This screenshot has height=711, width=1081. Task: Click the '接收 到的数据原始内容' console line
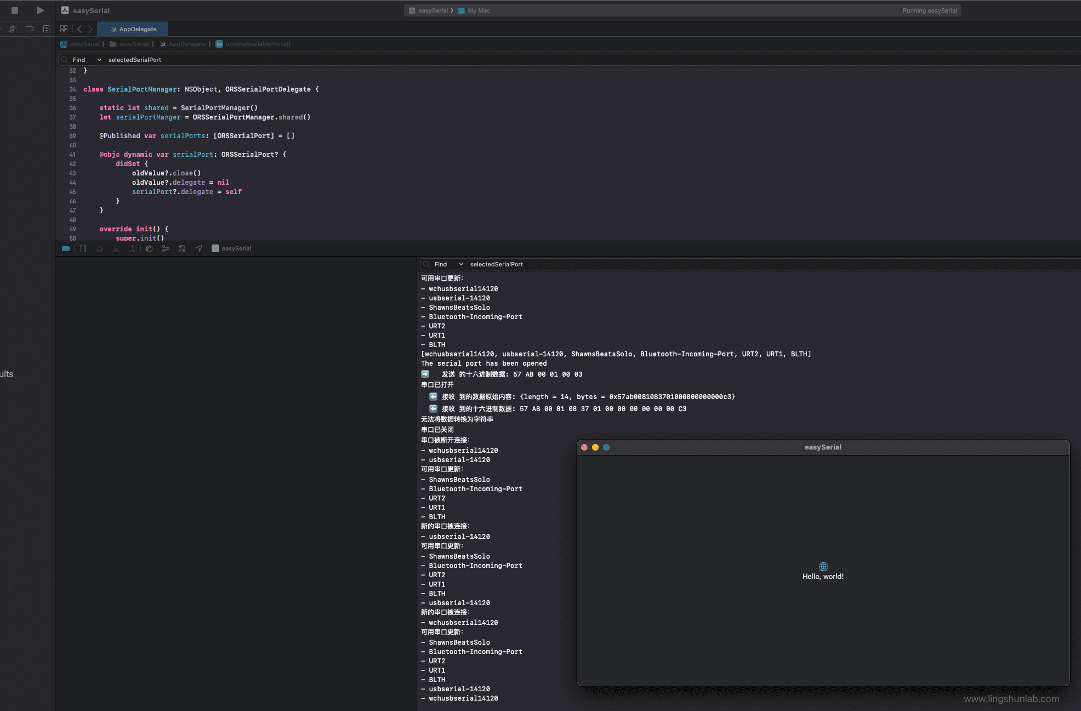point(582,397)
